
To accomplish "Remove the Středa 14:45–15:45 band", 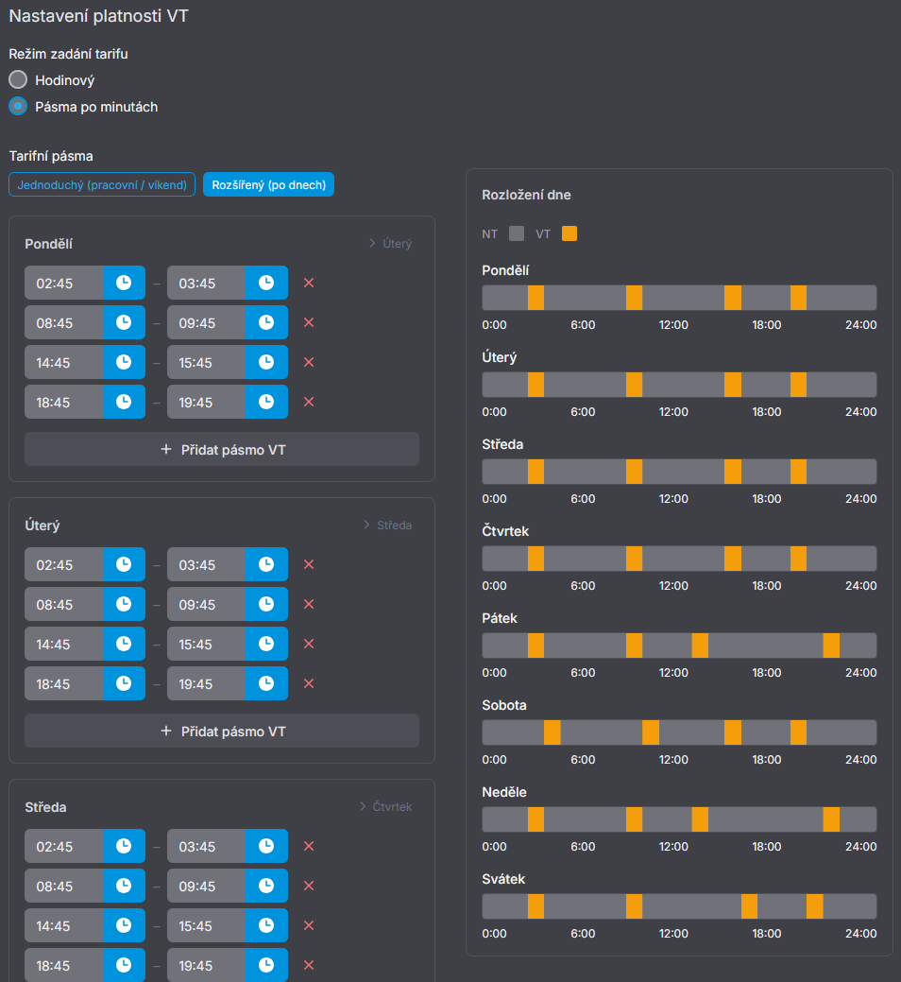I will coord(308,925).
